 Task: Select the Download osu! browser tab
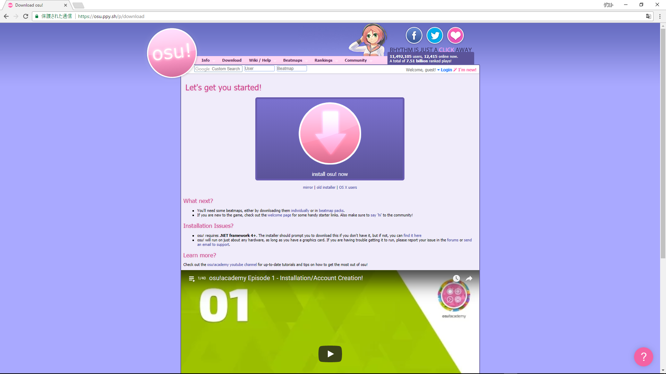click(x=37, y=5)
